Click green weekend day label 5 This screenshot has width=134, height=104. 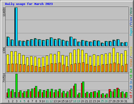(24, 101)
